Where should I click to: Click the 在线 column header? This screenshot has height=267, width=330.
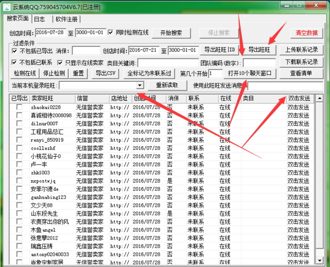click(x=229, y=98)
